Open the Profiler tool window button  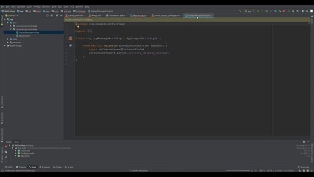pyautogui.click(x=57, y=167)
